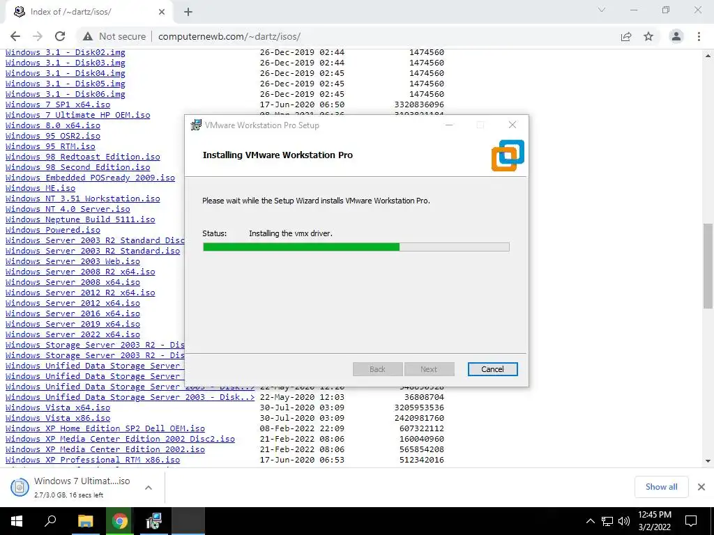
Task: Open Windows Server 2016 x64.iso link
Action: [73, 314]
